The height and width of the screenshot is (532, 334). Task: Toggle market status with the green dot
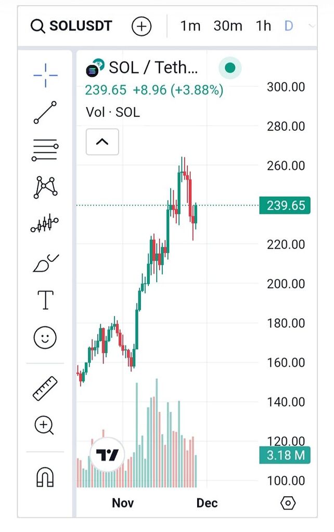(x=229, y=68)
